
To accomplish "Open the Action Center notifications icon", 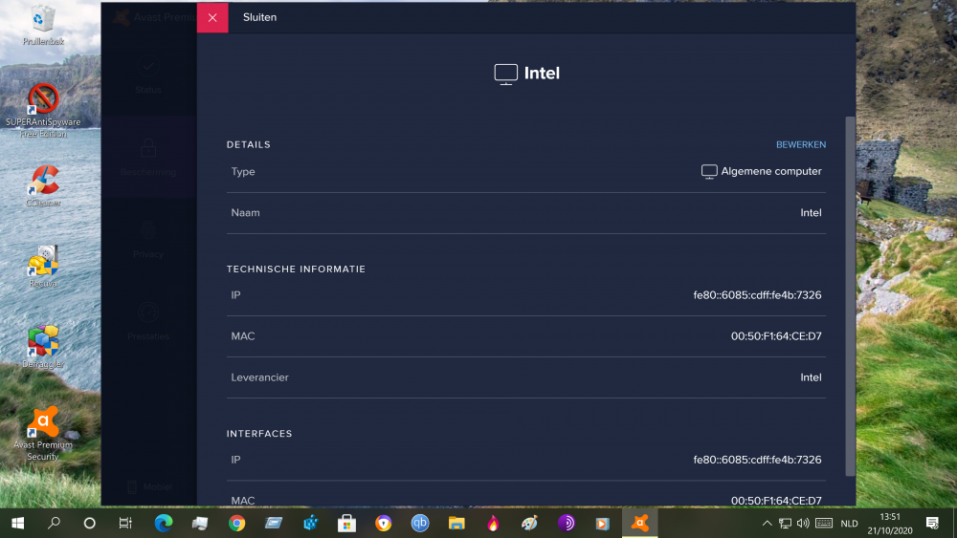I will click(x=932, y=523).
